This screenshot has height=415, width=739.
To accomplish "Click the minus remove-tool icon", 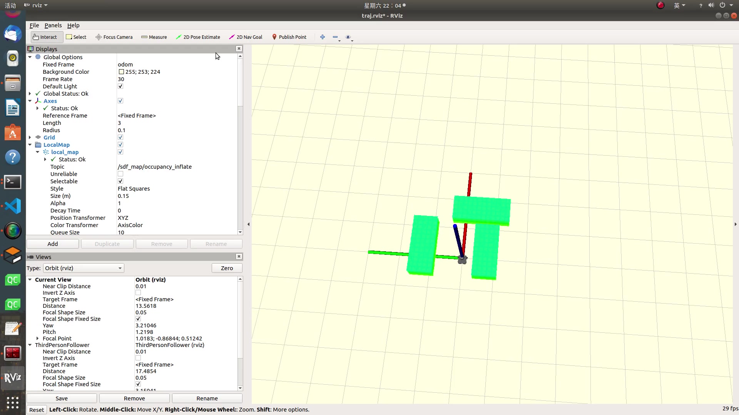I will (335, 37).
